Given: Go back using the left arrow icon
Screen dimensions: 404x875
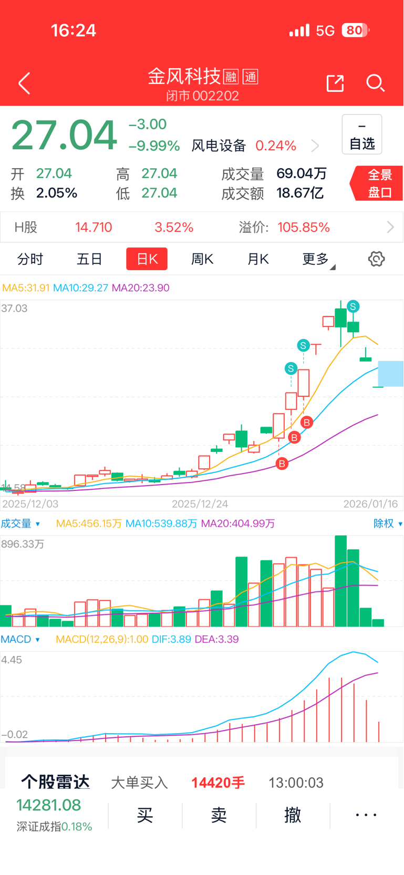Looking at the screenshot, I should pos(24,83).
